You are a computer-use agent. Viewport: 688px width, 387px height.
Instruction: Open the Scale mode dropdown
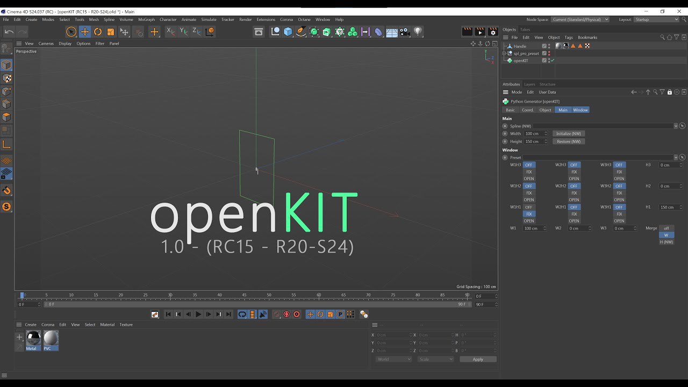tap(435, 359)
